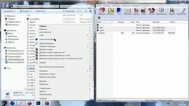Image resolution: width=189 pixels, height=106 pixels.
Task: Choose Добавить в архив и отправить по e-mail...
Action: tap(62, 55)
